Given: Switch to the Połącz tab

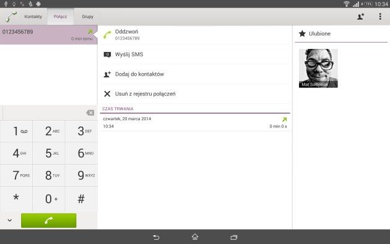Looking at the screenshot, I should pos(60,17).
